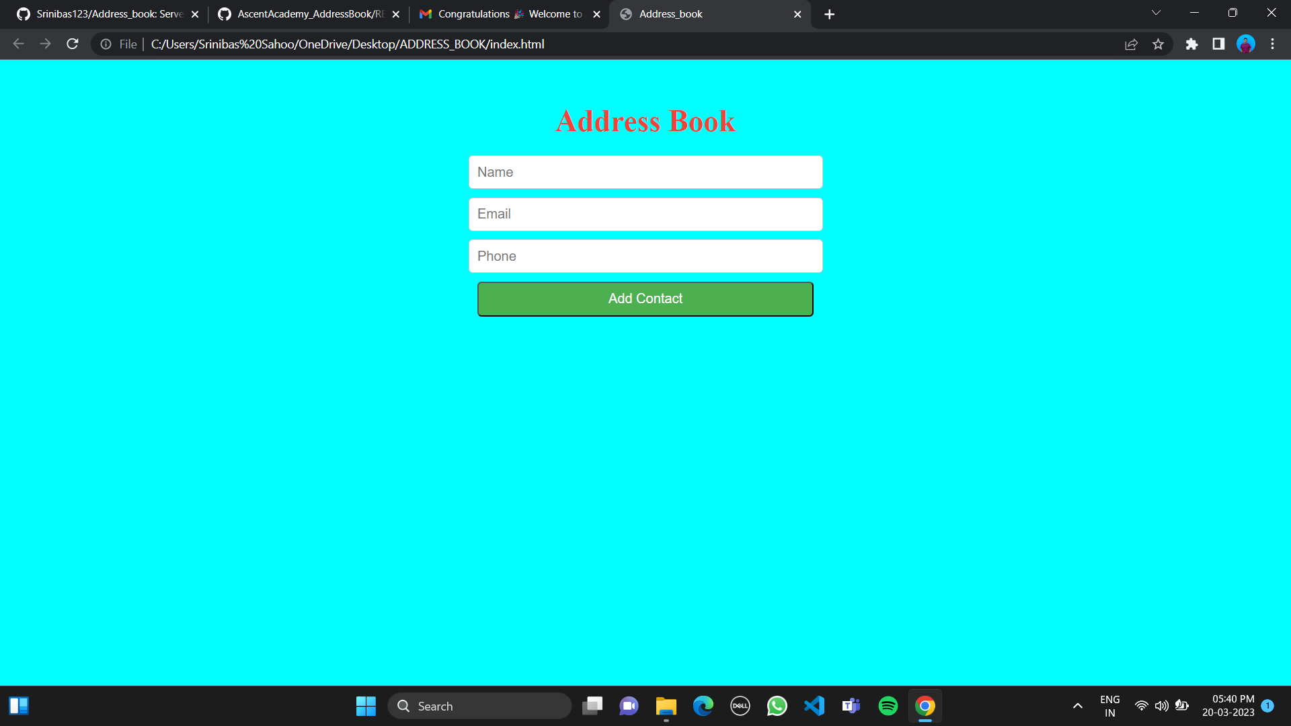Viewport: 1291px width, 726px height.
Task: Click the Phone input field
Action: [x=645, y=256]
